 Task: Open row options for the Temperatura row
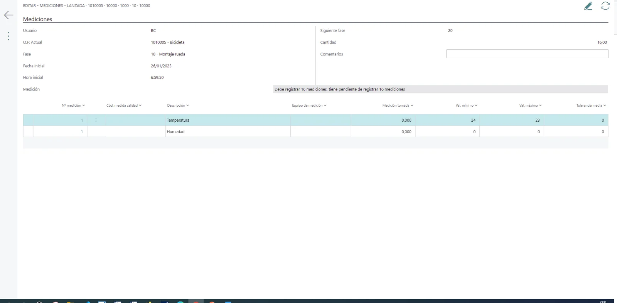[x=96, y=120]
